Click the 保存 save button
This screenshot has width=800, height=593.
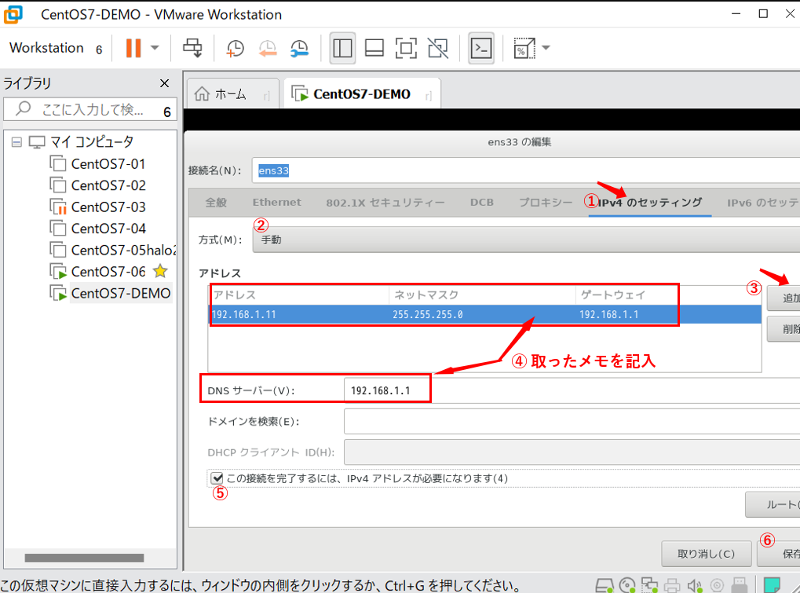(779, 554)
